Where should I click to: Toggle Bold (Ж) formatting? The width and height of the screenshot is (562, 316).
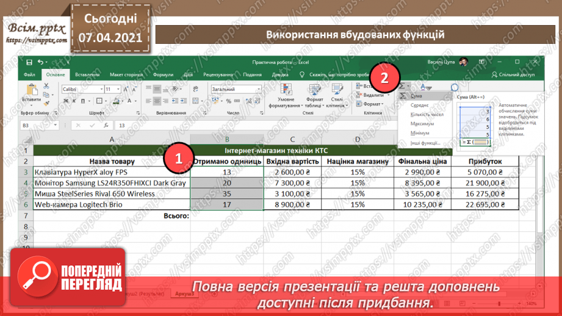coord(65,101)
